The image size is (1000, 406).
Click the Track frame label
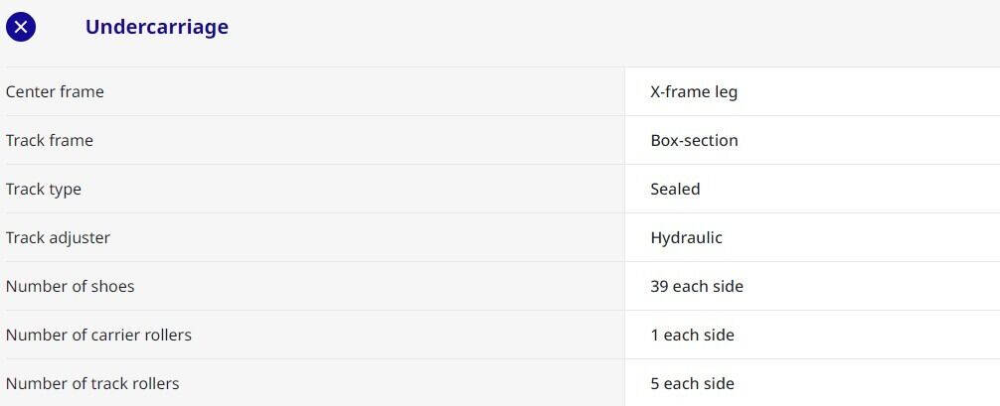[x=50, y=140]
